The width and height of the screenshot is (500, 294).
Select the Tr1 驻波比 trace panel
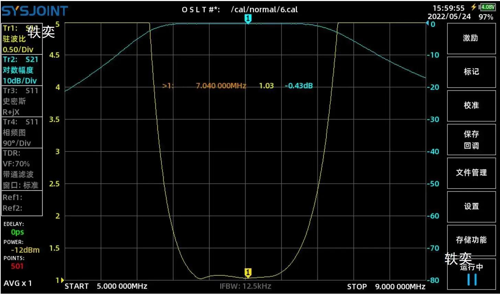click(22, 39)
